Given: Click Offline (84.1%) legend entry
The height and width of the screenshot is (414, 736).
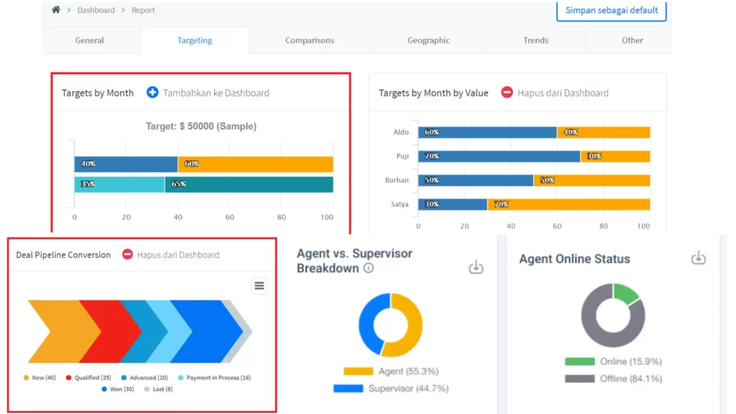Looking at the screenshot, I should pos(614,378).
